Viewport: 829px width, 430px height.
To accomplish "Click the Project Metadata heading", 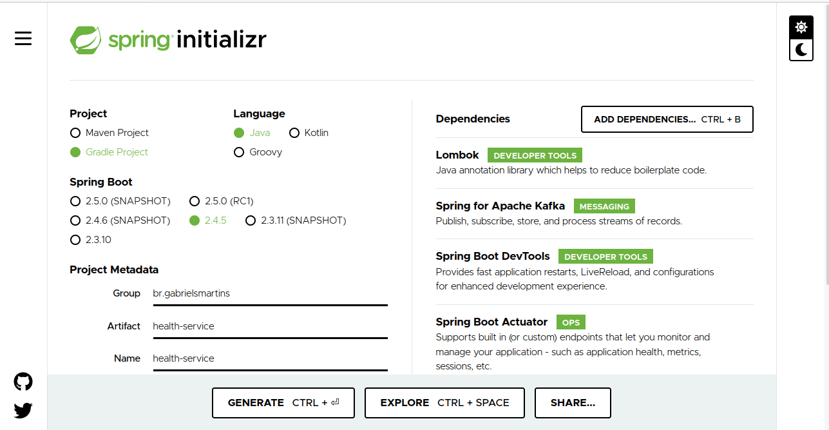I will point(114,269).
